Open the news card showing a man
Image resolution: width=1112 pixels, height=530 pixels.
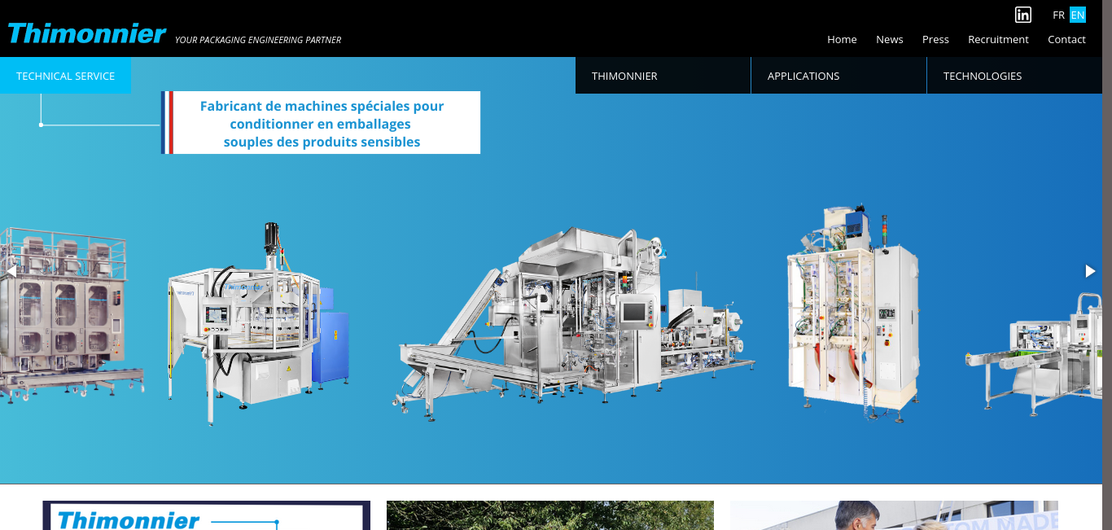click(894, 515)
